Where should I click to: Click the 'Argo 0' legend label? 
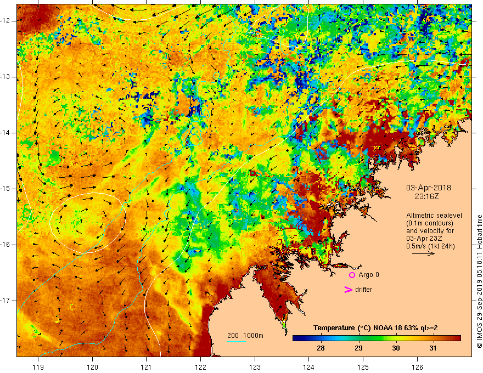click(369, 275)
